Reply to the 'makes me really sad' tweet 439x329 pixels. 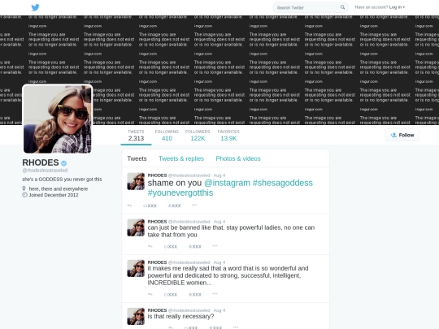point(150,294)
